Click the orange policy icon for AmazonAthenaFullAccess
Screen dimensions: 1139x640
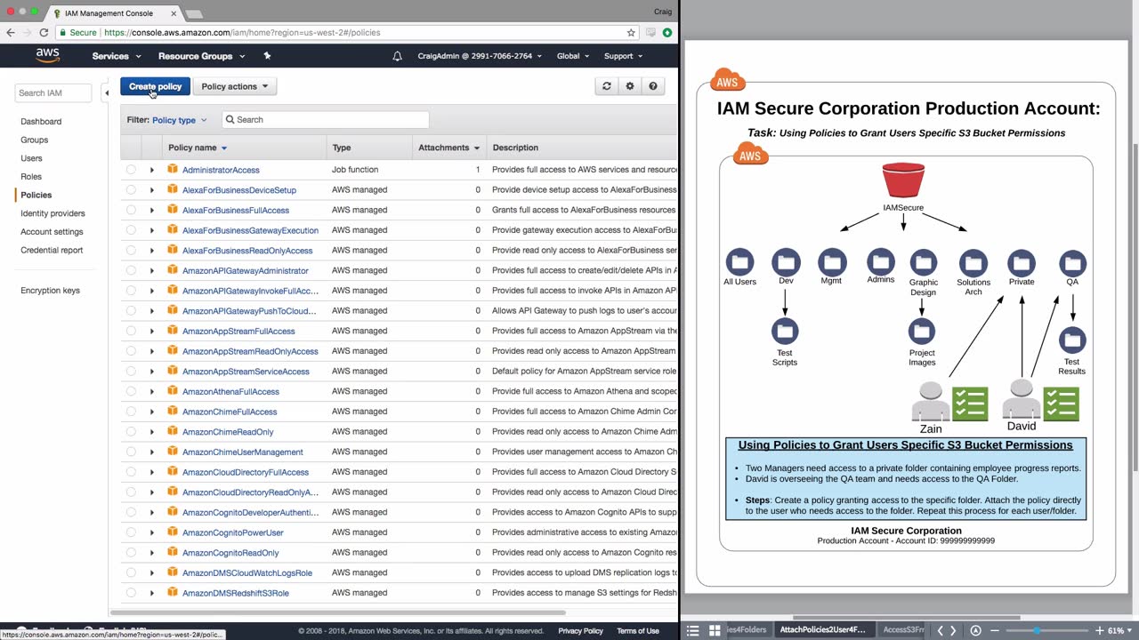click(x=173, y=391)
